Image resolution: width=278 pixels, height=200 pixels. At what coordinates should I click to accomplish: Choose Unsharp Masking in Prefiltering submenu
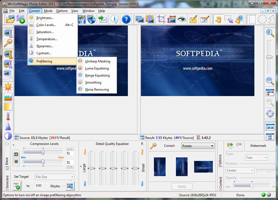coord(97,61)
